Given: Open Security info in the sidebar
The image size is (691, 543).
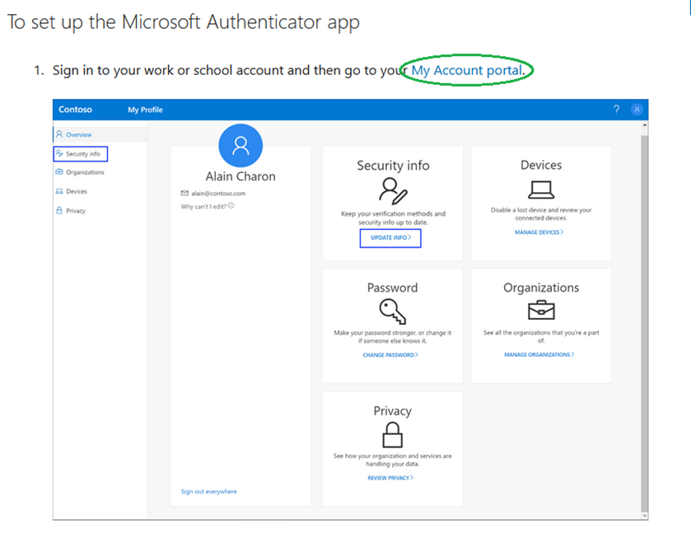Looking at the screenshot, I should (81, 154).
